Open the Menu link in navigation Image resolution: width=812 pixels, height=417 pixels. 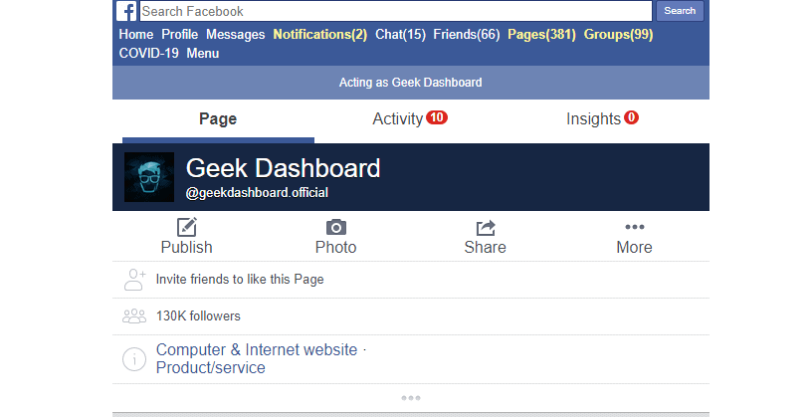click(203, 54)
